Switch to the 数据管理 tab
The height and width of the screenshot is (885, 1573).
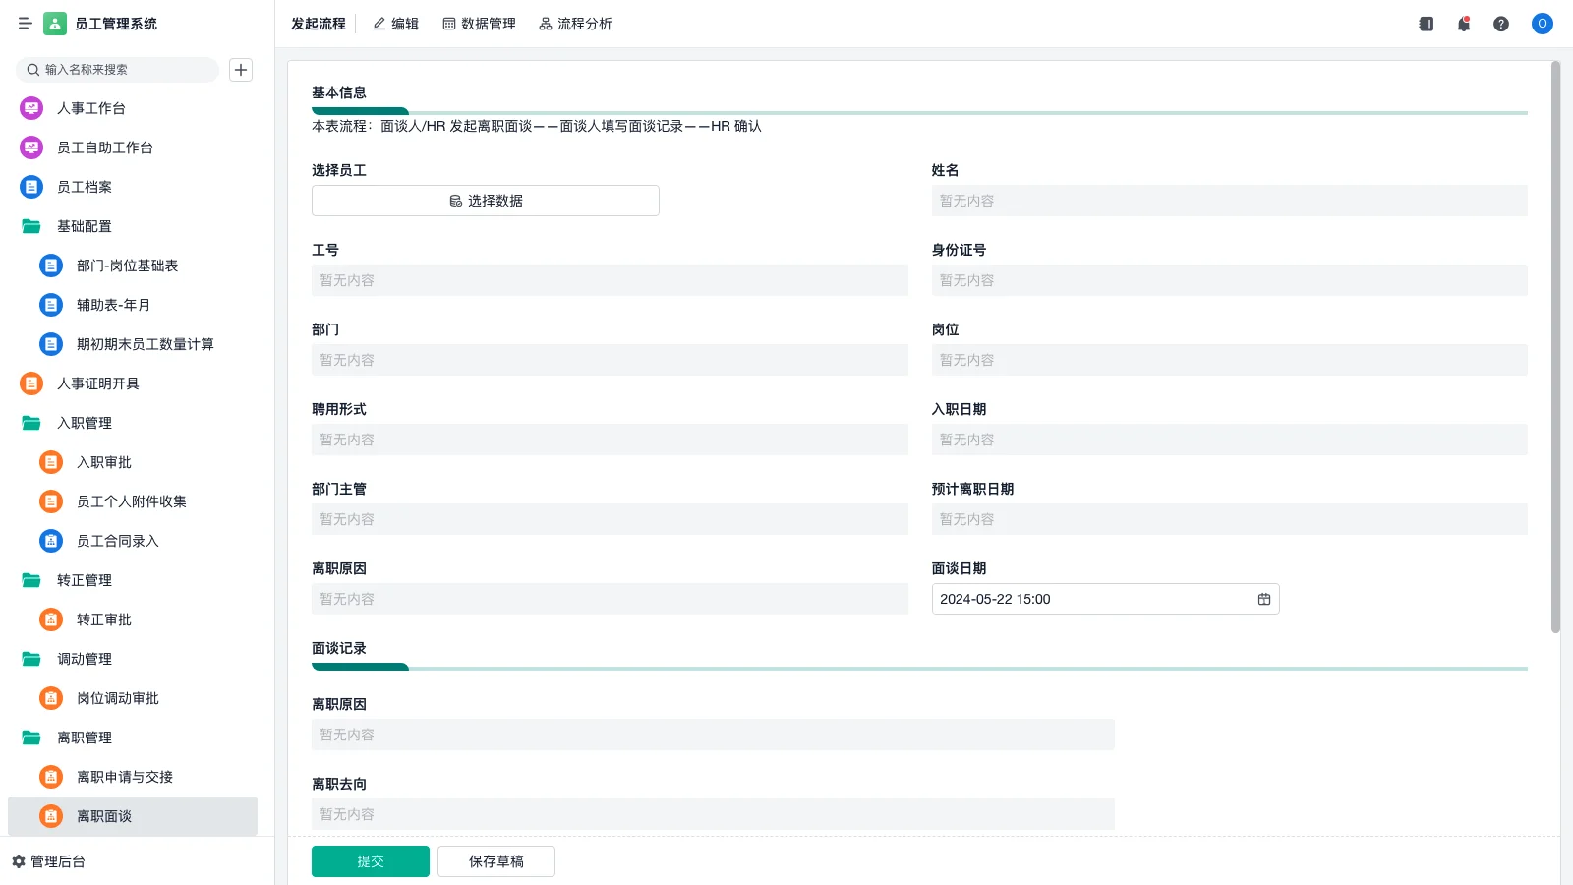pos(479,24)
